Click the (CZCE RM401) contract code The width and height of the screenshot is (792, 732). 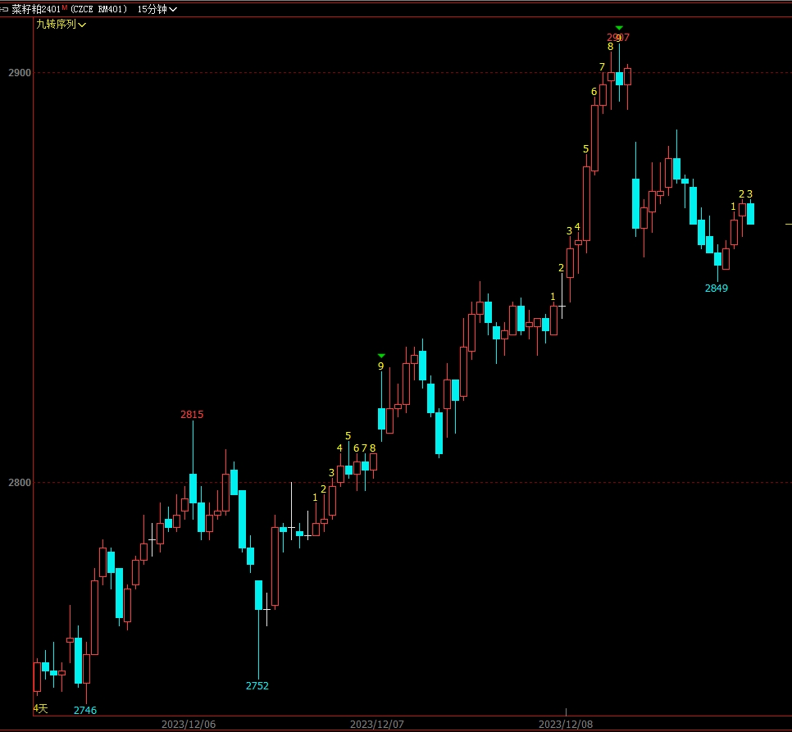pos(98,9)
